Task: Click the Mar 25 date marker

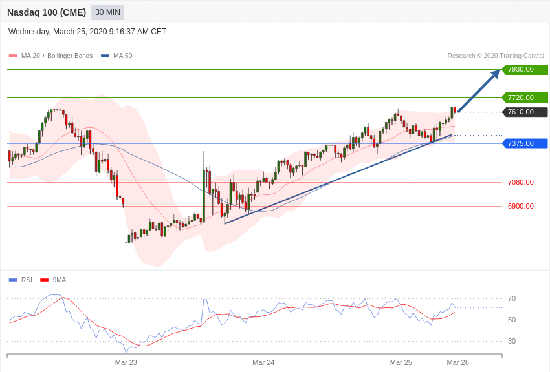Action: (401, 362)
